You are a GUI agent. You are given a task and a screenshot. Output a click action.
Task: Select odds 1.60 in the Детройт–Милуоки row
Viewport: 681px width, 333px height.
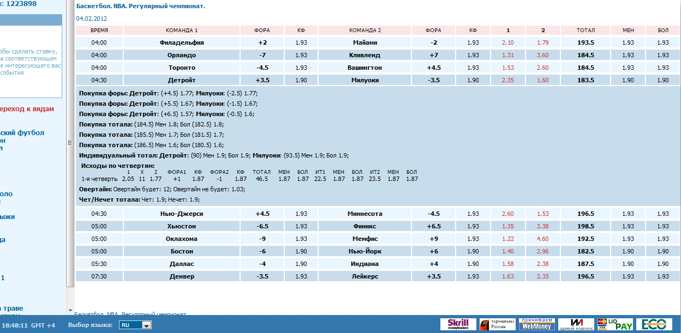pos(543,80)
